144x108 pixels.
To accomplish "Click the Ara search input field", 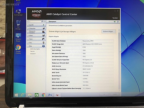I will tap(35, 22).
